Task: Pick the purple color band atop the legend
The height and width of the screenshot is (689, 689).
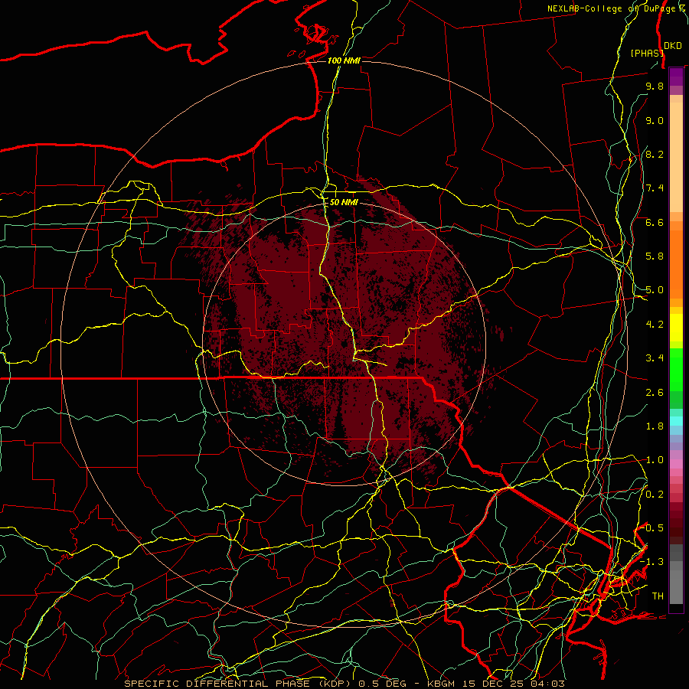Action: point(676,77)
